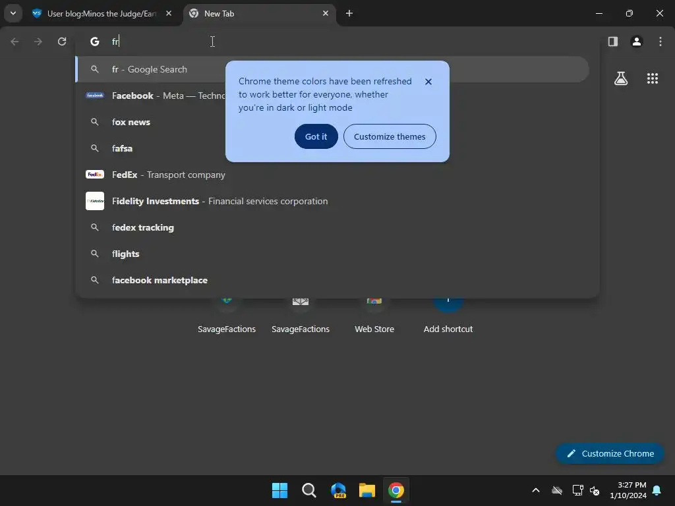Click the 'Got it' button
The height and width of the screenshot is (506, 675).
[x=316, y=136]
